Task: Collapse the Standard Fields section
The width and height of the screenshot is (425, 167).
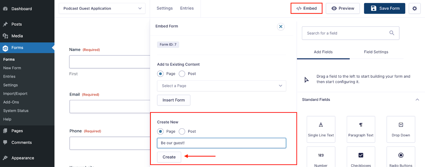Action: [x=417, y=100]
